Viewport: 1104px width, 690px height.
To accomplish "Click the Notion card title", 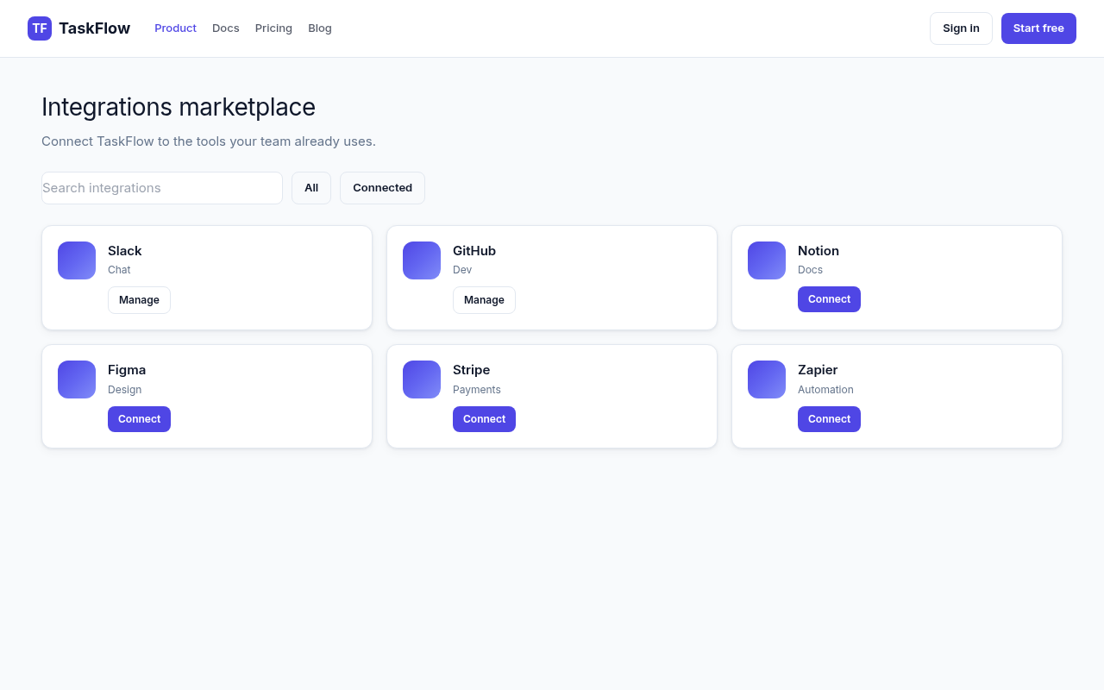I will click(x=819, y=251).
